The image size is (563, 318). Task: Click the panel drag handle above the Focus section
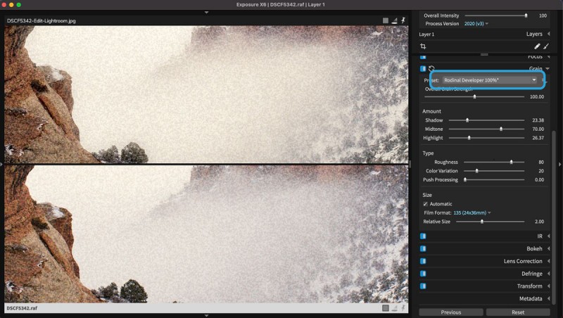[x=484, y=55]
